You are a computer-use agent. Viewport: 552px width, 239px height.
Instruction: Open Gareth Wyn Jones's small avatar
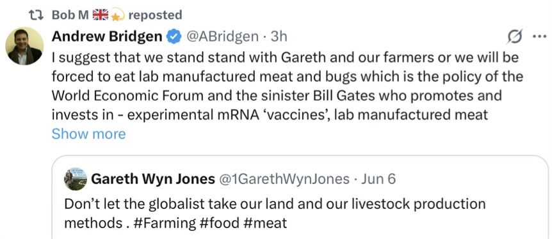point(76,179)
